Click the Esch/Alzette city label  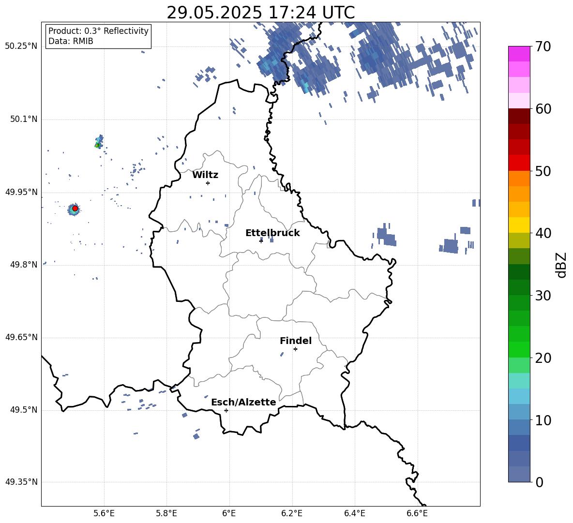[243, 402]
